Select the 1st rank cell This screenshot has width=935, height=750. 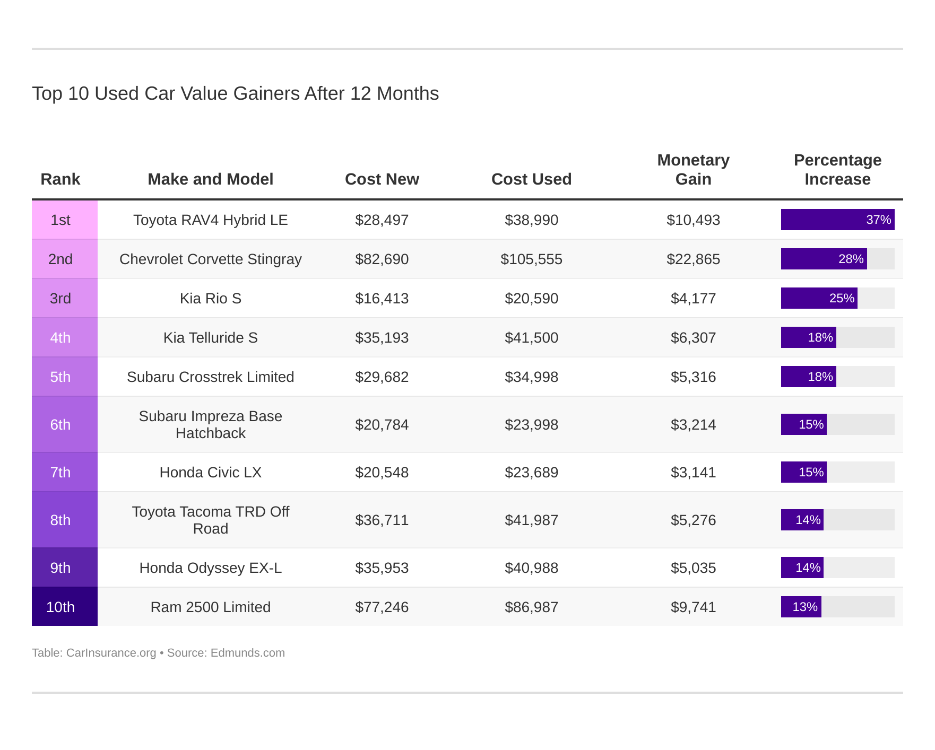[x=60, y=220]
